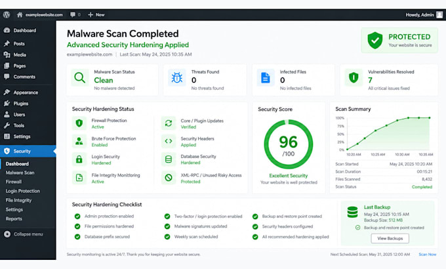Click the 96/100 security score ring
Viewport: 446px width, 269px height.
tap(289, 144)
